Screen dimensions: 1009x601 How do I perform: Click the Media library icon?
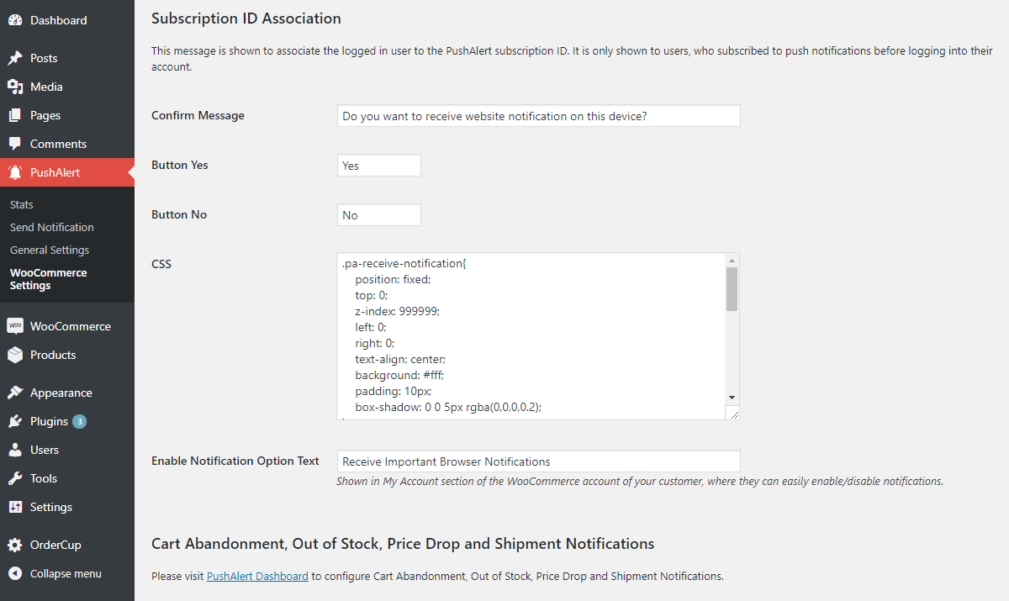click(15, 87)
